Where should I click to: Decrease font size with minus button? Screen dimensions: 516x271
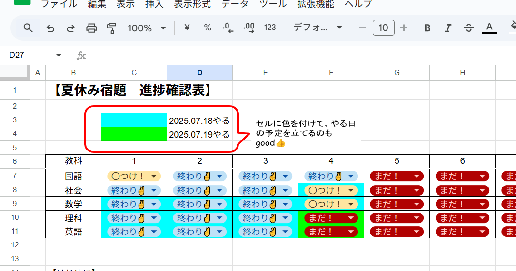click(x=362, y=28)
